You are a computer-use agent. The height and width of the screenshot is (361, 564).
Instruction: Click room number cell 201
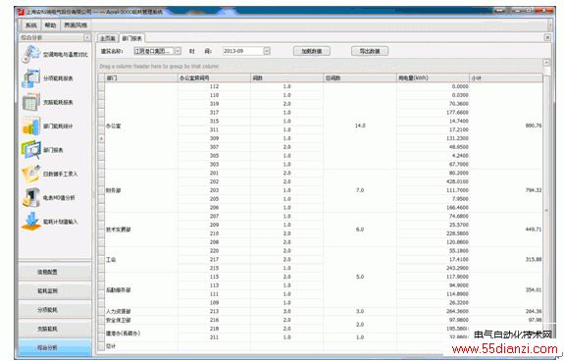(214, 173)
